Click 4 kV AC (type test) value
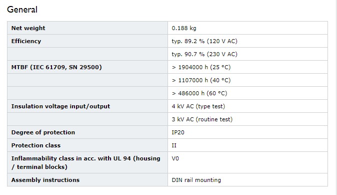The width and height of the screenshot is (337, 195). 198,106
